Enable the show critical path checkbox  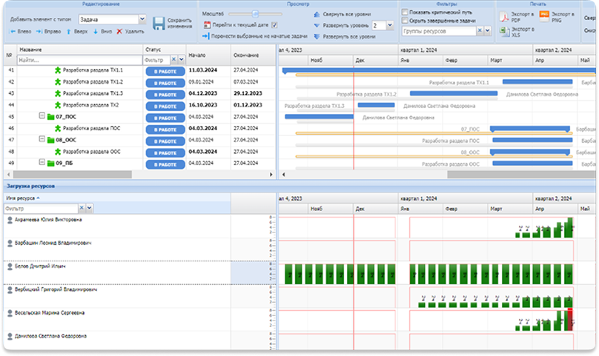(x=404, y=13)
